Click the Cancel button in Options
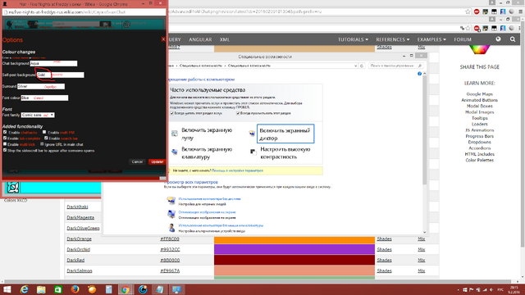This screenshot has height=295, width=525. pos(137,161)
